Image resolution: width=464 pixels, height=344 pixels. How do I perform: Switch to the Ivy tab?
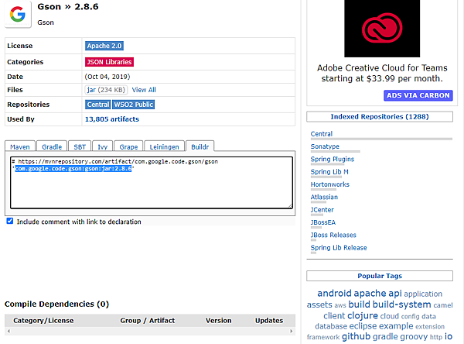click(102, 146)
